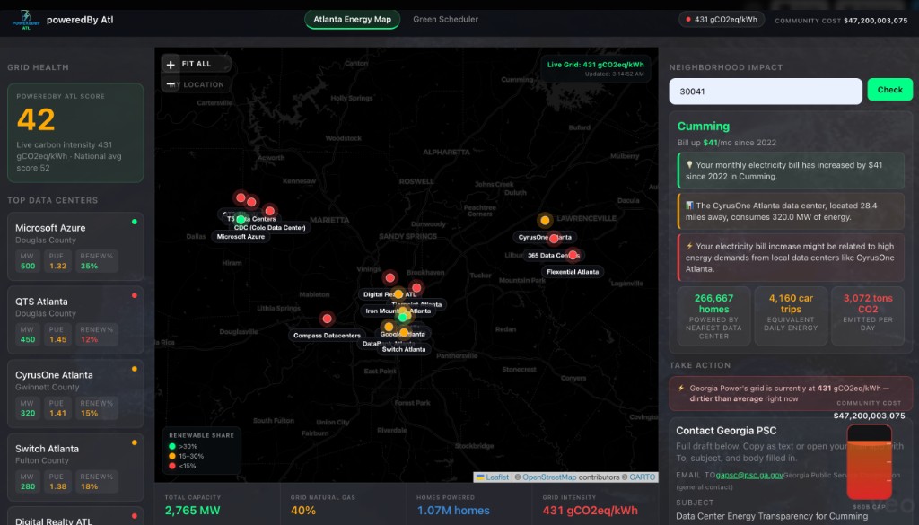
Task: Click the red <15% legend swatch
Action: tap(172, 466)
